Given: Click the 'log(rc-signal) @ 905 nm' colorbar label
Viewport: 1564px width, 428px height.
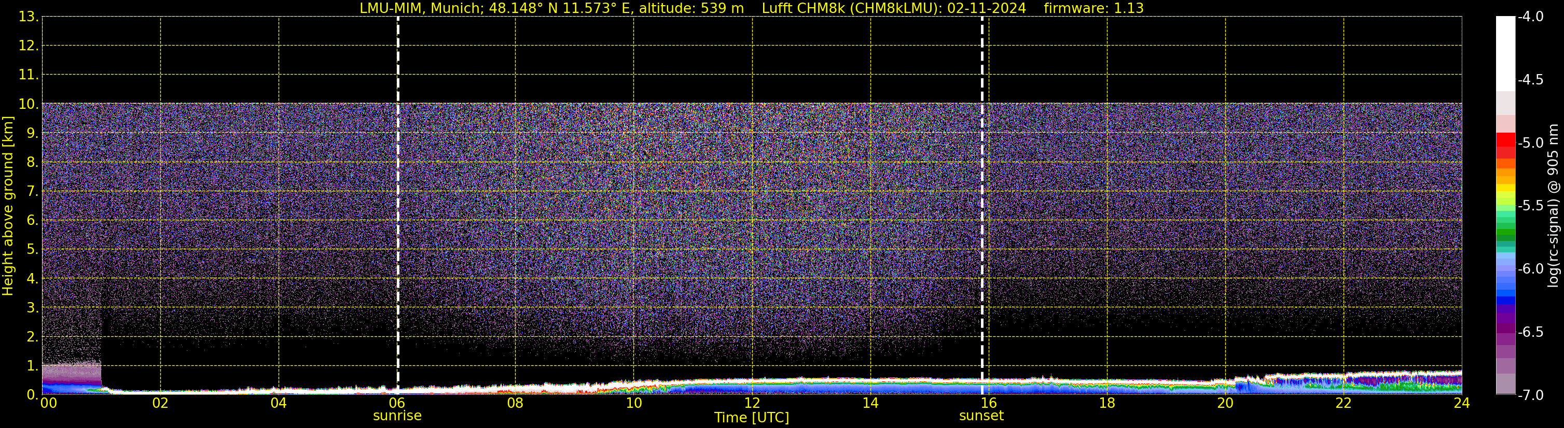Looking at the screenshot, I should tap(1553, 206).
